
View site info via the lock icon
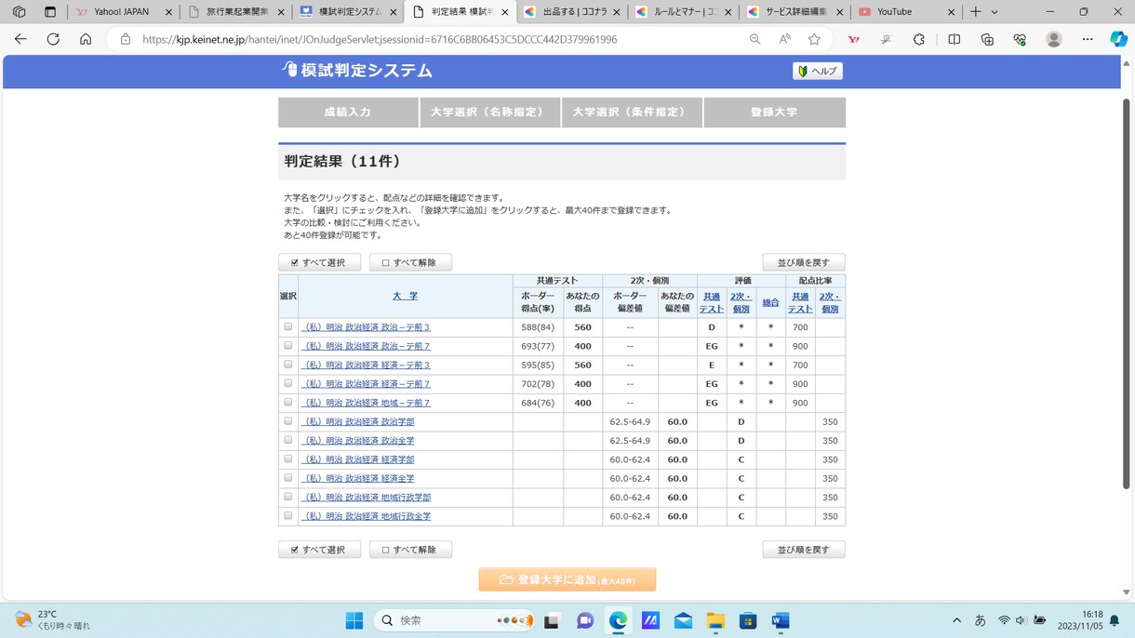[126, 39]
